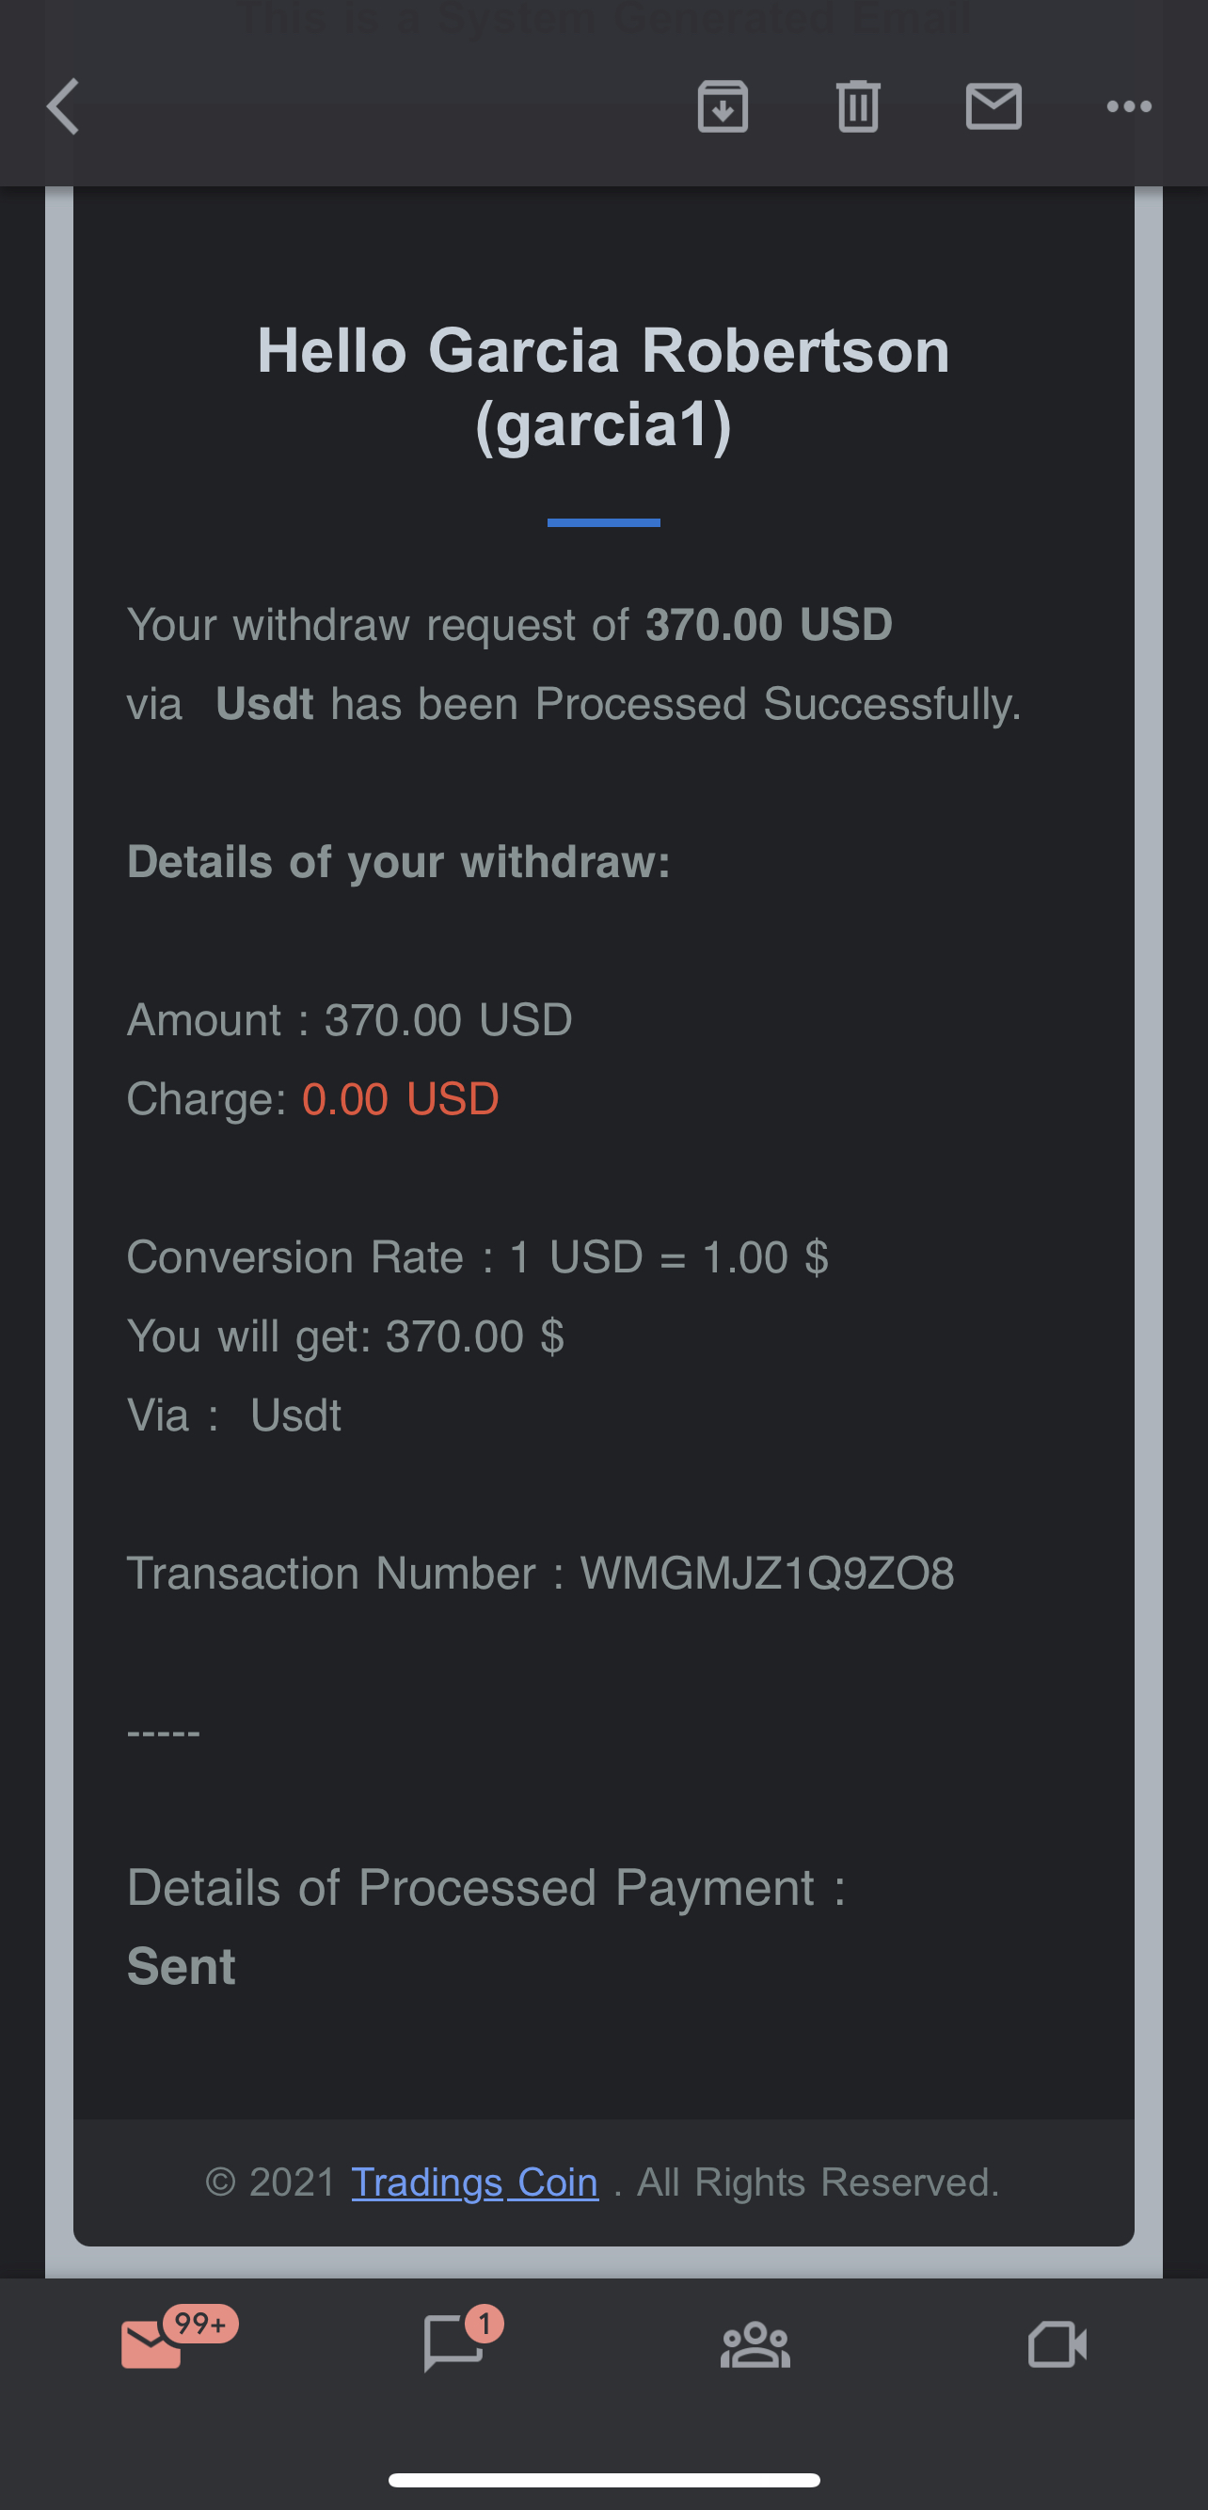Tap the unread 99+ mail badge

coord(200,2323)
